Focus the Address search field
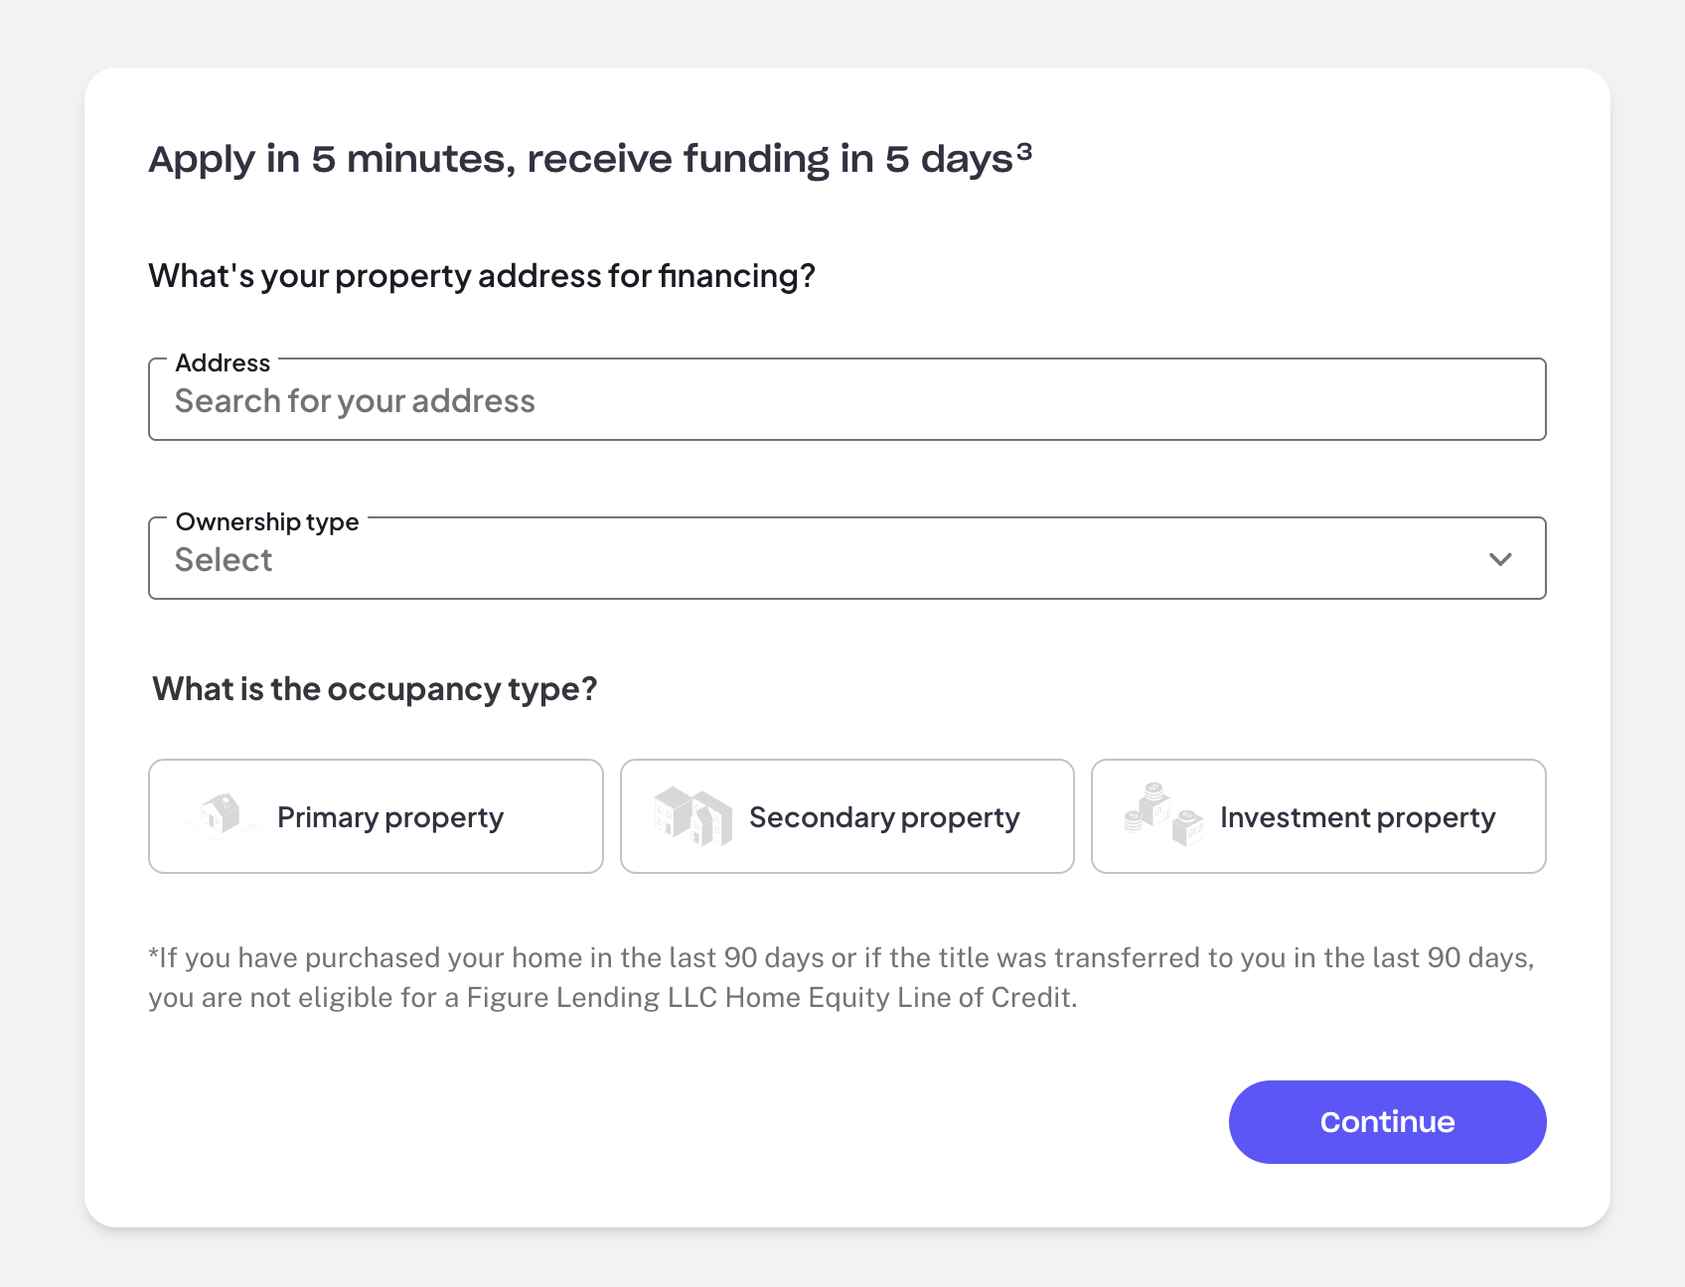The image size is (1685, 1287). 846,401
